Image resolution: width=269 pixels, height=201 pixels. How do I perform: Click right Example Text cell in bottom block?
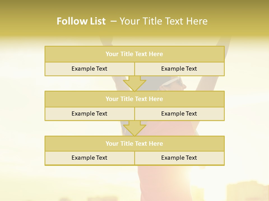click(179, 158)
